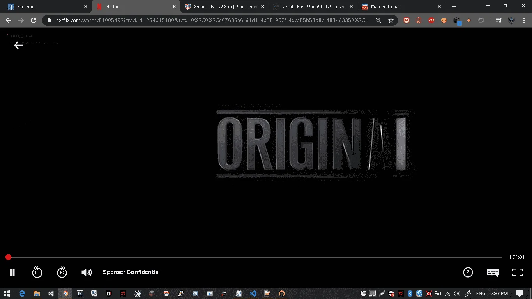Open the cookie extension icon
The image size is (532, 299).
[444, 20]
